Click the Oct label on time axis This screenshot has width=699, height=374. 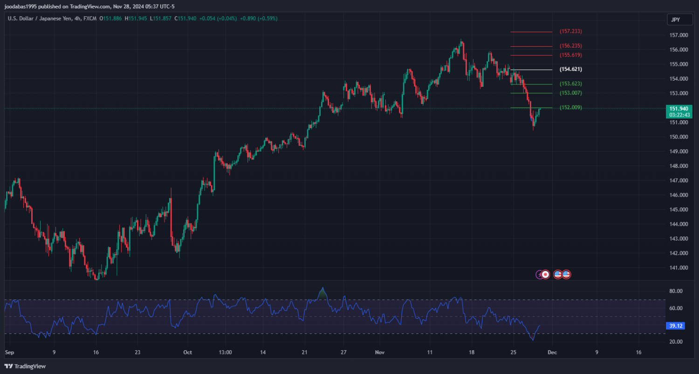tap(187, 353)
